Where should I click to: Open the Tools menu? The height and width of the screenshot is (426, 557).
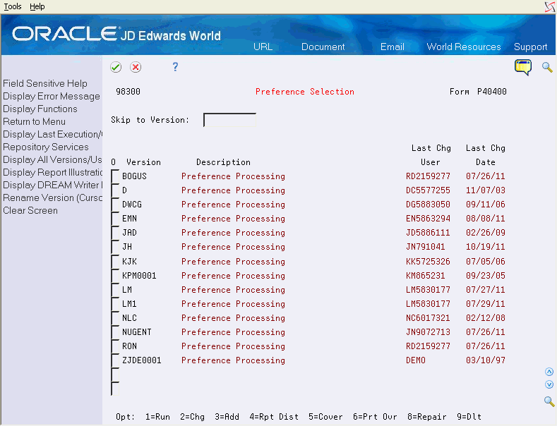pyautogui.click(x=13, y=6)
